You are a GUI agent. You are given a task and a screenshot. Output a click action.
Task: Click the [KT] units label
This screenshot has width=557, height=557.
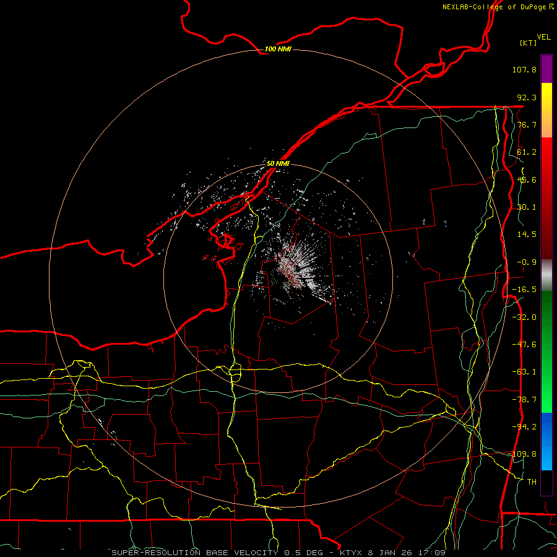click(x=529, y=43)
